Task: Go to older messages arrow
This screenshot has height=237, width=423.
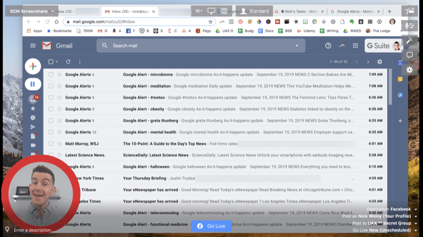Action: 368,62
